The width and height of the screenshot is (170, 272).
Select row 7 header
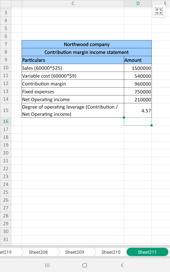[5, 44]
